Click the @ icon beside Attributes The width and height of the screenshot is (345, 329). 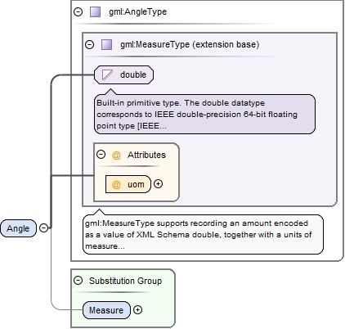click(116, 155)
